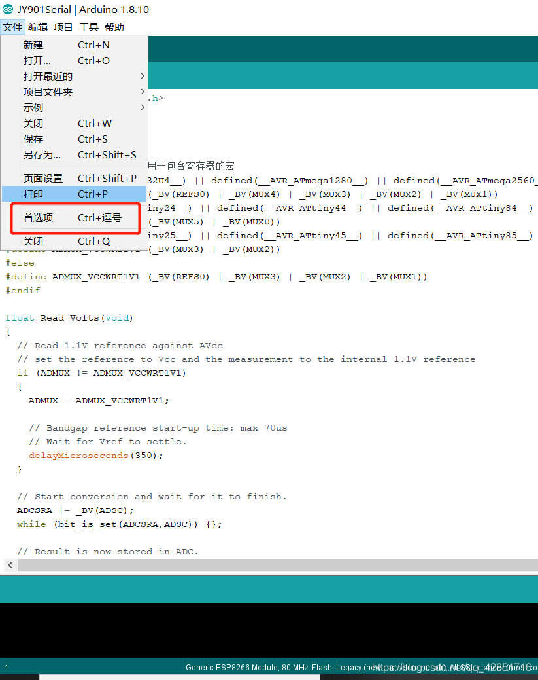Click the '#define ADMUX_VCCWRT1V1' line after #else
The height and width of the screenshot is (680, 538).
[x=216, y=277]
